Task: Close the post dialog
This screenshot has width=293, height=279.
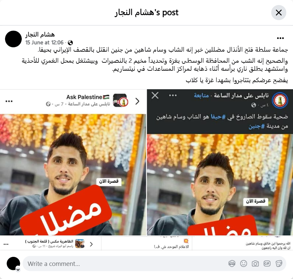Action: click(x=279, y=13)
